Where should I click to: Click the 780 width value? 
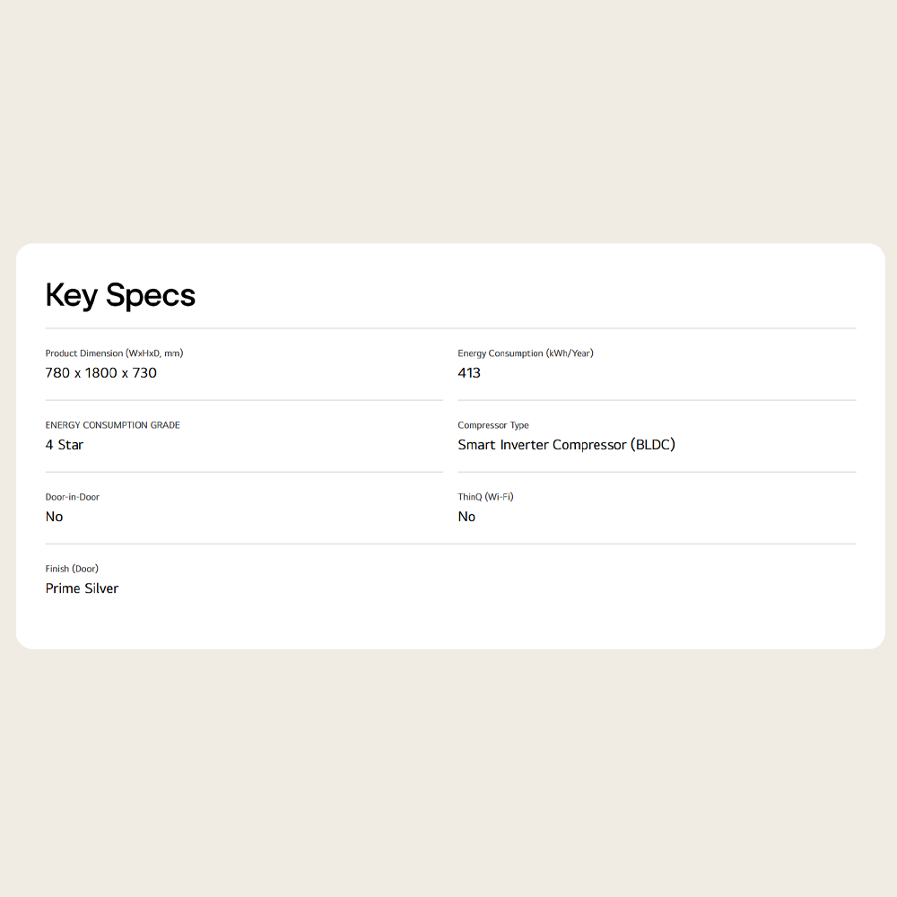tap(57, 373)
